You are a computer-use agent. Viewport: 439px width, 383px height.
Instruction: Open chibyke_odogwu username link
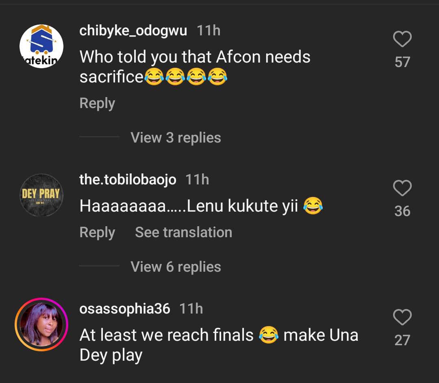pos(133,30)
